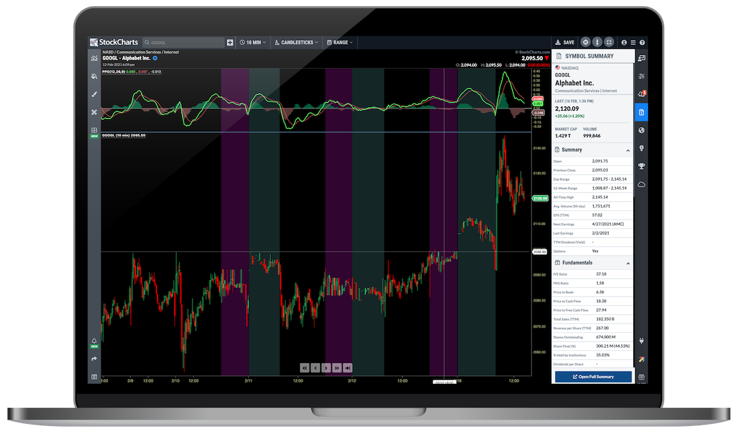Open the globe icon in right sidebar
738x436 pixels.
pos(641,131)
